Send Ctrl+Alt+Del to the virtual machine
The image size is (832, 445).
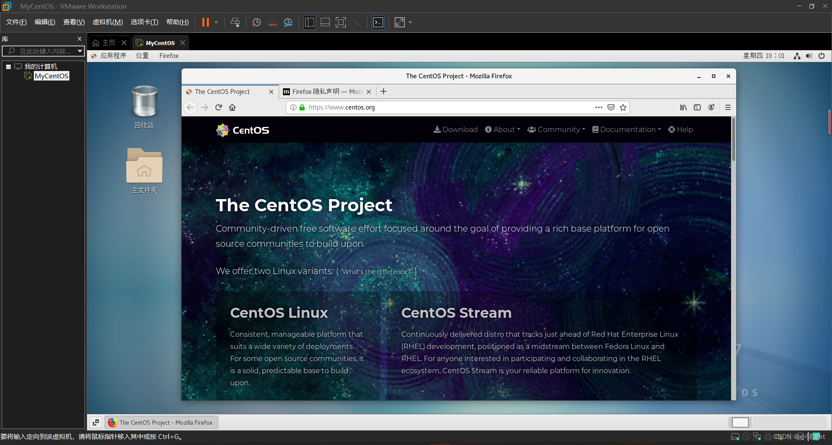tap(235, 23)
